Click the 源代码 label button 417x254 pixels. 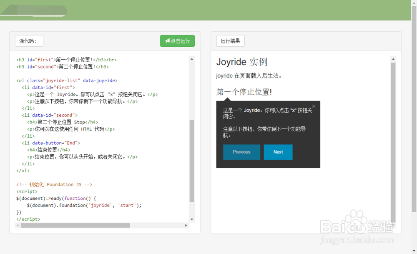pos(29,41)
